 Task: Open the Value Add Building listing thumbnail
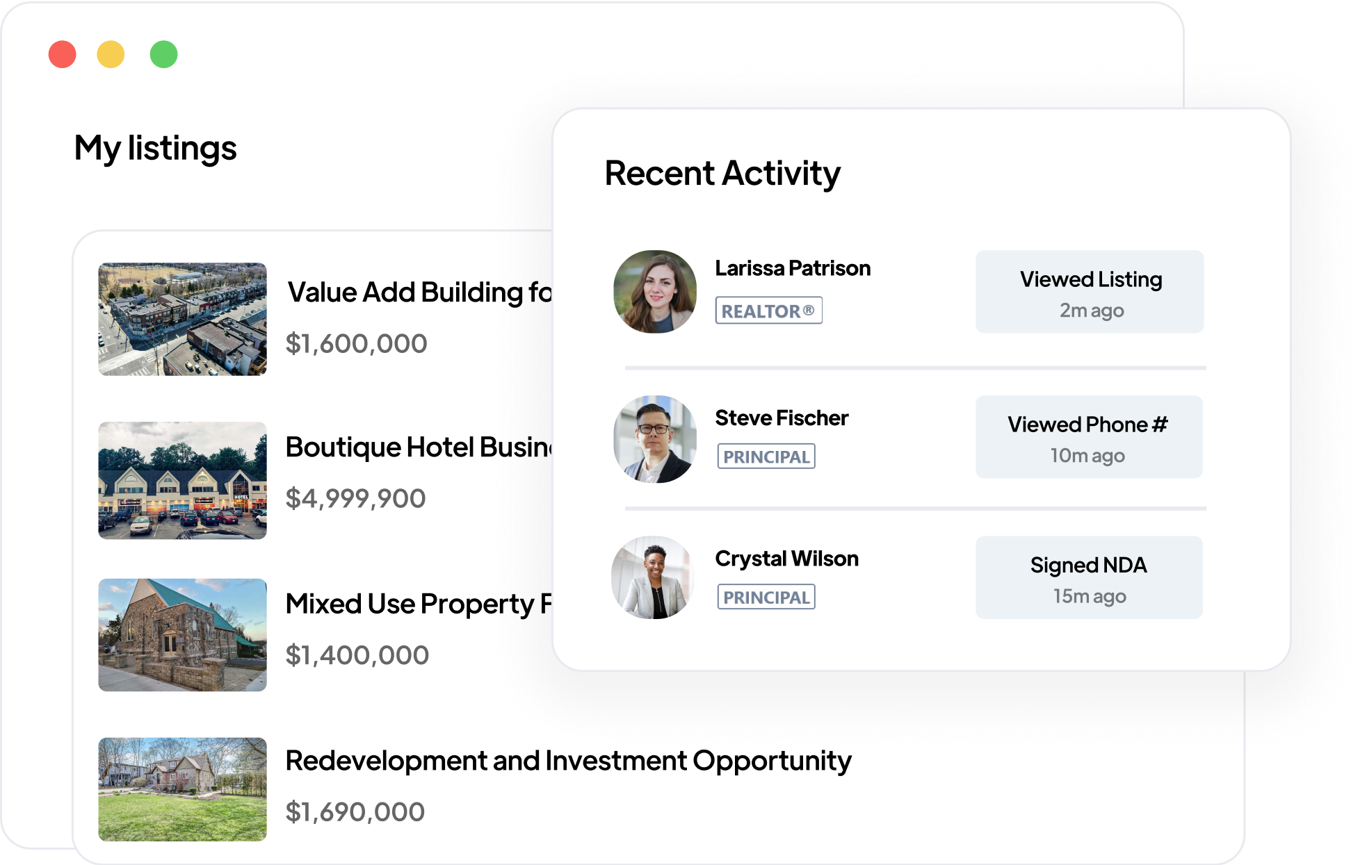[x=182, y=319]
